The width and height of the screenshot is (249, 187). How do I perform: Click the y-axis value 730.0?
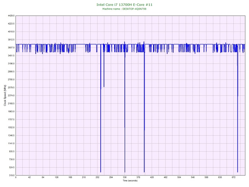pos(12,159)
